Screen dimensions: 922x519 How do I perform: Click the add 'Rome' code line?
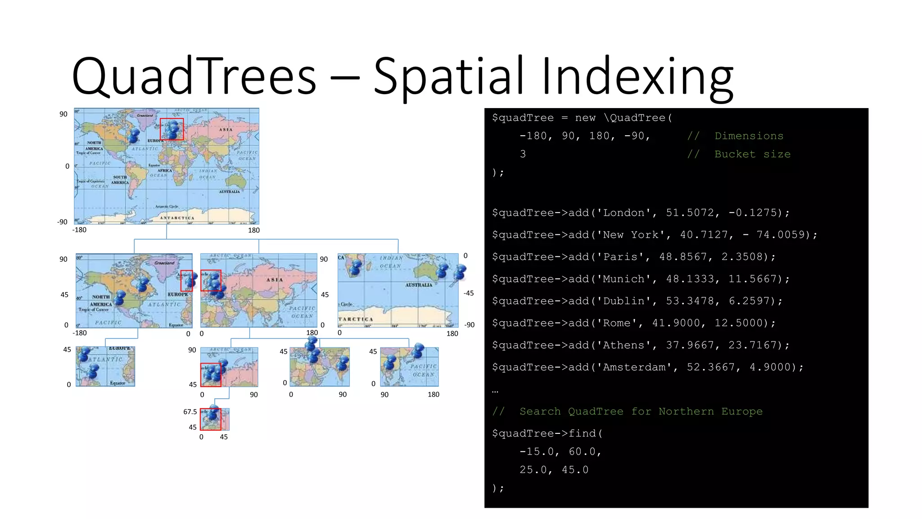[x=634, y=323]
